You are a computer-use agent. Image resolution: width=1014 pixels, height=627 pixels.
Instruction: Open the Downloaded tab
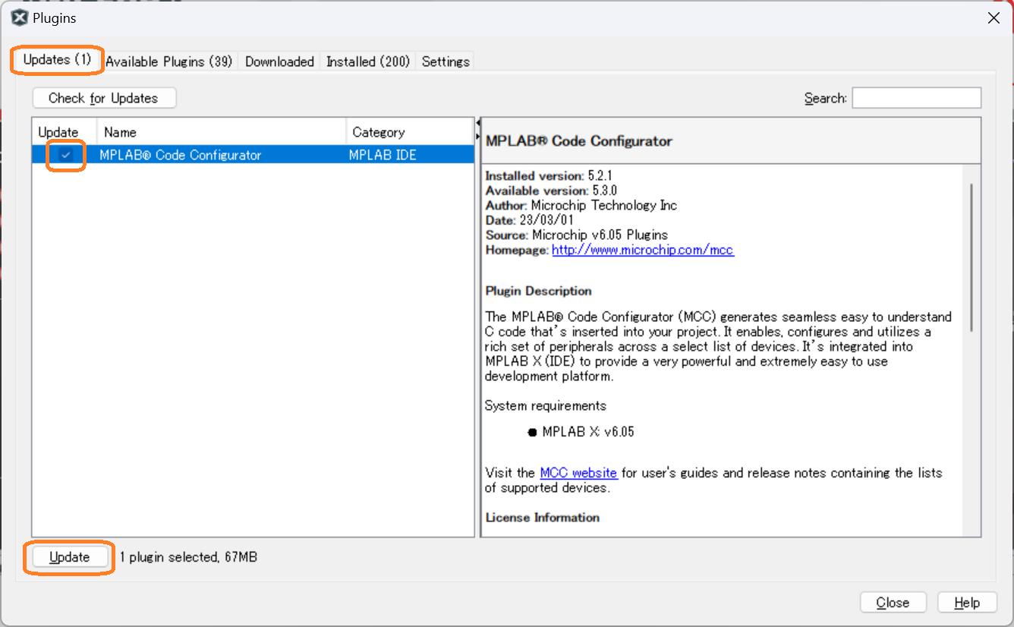pyautogui.click(x=279, y=61)
